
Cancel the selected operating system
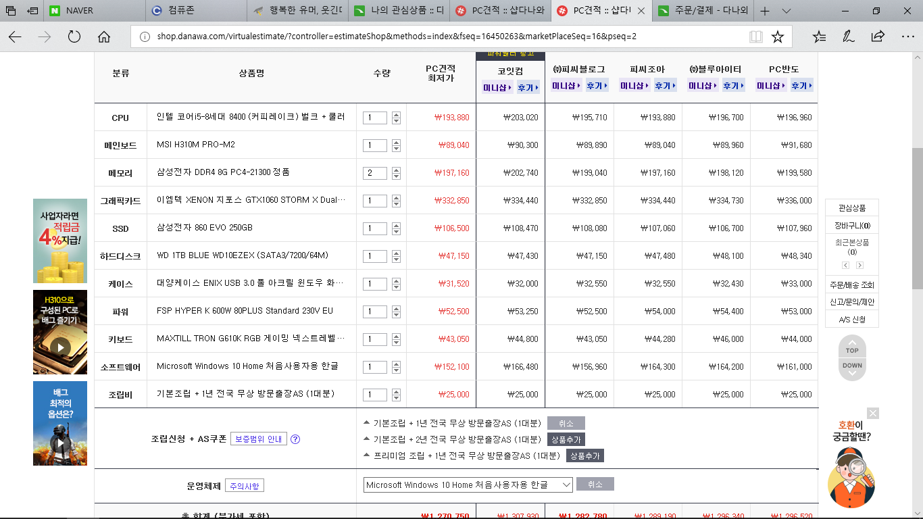tap(595, 485)
